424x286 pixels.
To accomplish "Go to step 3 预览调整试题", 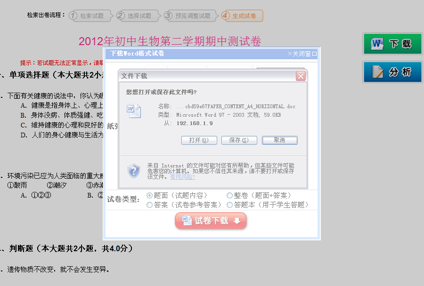I will point(191,16).
